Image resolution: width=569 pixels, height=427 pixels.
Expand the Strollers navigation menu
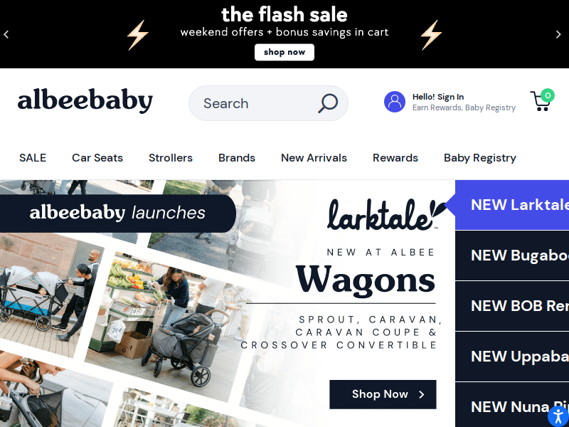[x=171, y=158]
